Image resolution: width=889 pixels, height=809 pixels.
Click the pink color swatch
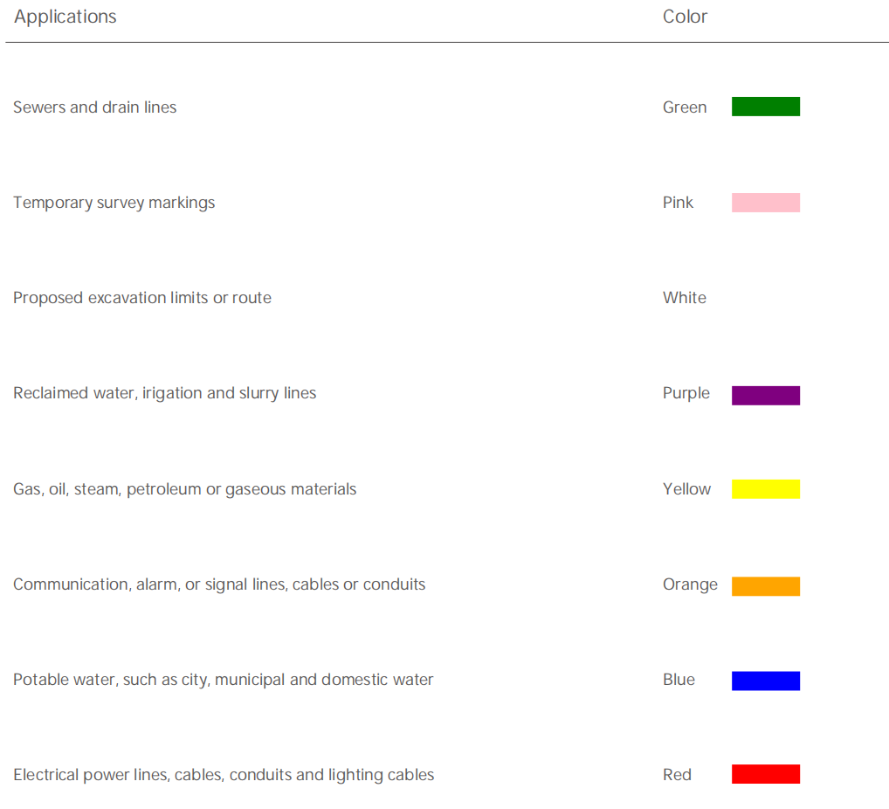click(x=765, y=203)
